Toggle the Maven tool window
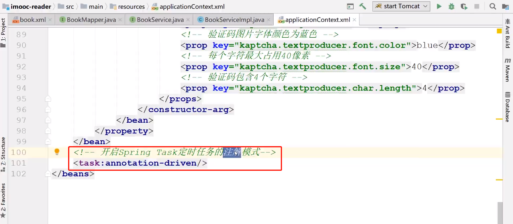This screenshot has height=224, width=513. [507, 70]
